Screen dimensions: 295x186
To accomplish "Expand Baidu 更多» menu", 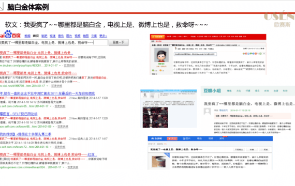I will click(x=103, y=36).
